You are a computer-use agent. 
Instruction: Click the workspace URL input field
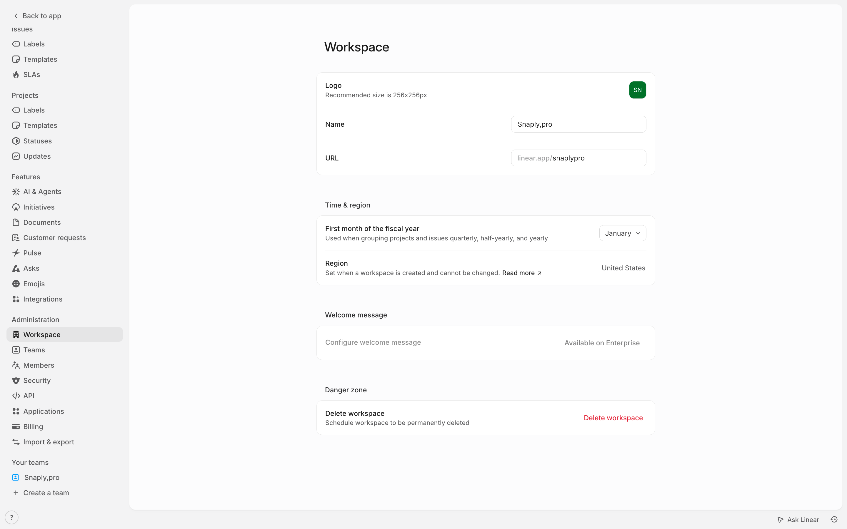click(578, 158)
